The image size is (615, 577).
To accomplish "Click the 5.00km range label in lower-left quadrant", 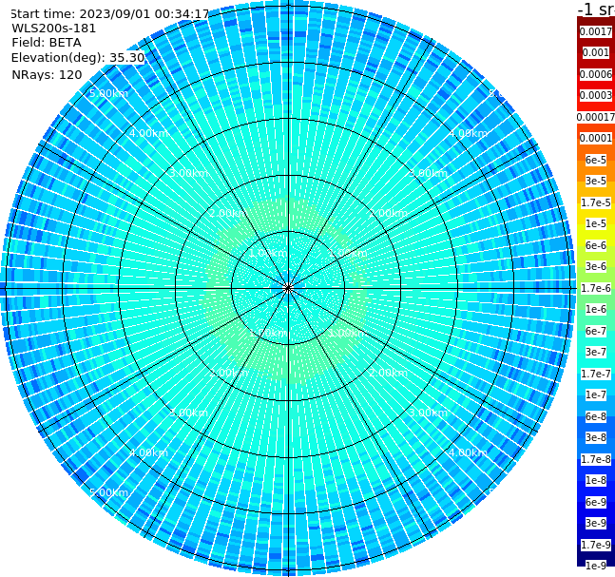I will (108, 492).
